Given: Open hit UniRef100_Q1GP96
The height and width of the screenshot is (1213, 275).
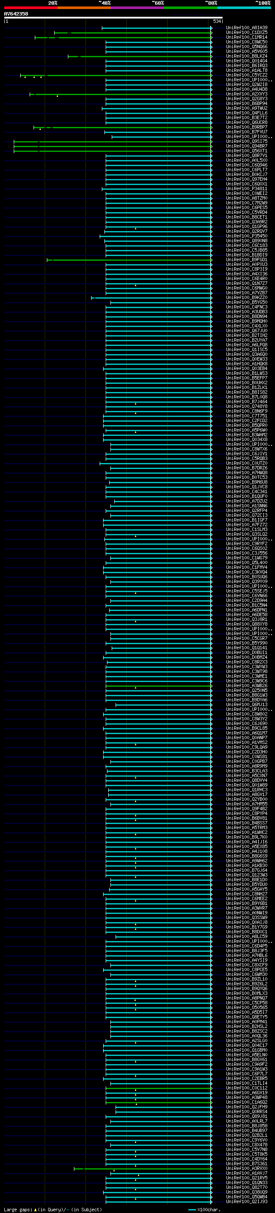Looking at the screenshot, I should coord(247,226).
